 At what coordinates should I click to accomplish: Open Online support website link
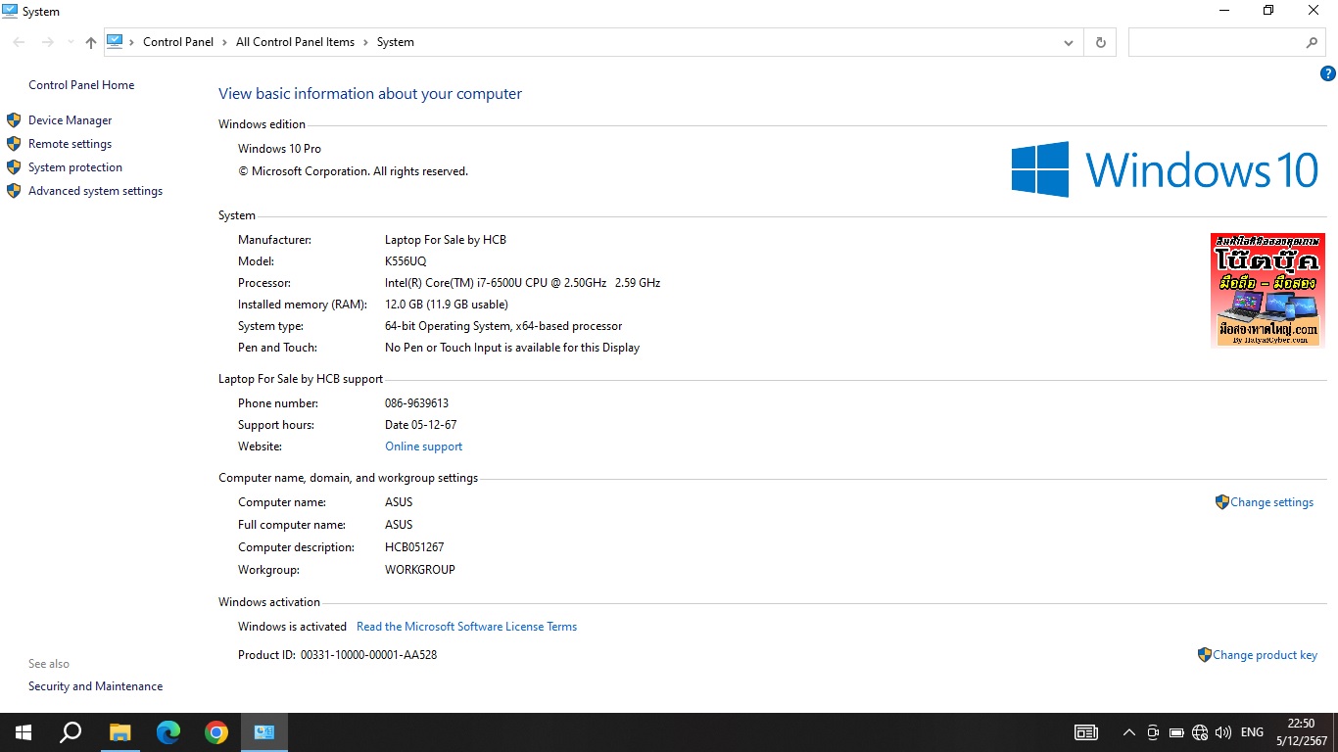423,446
